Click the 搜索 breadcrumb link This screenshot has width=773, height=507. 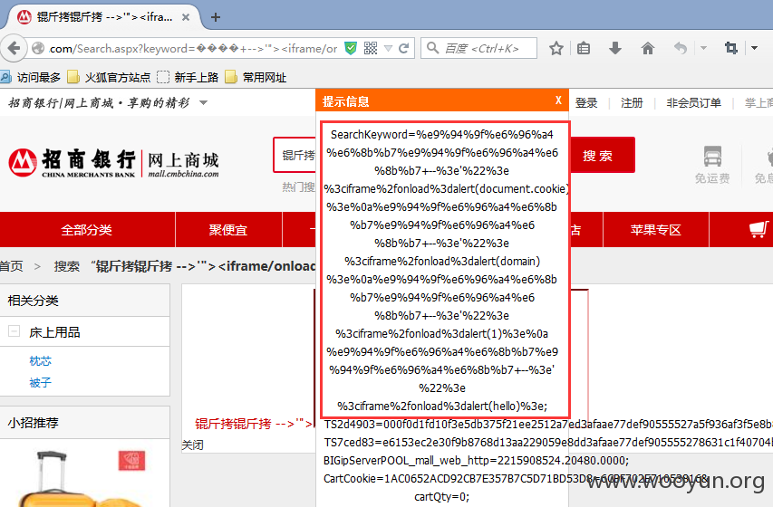[66, 266]
